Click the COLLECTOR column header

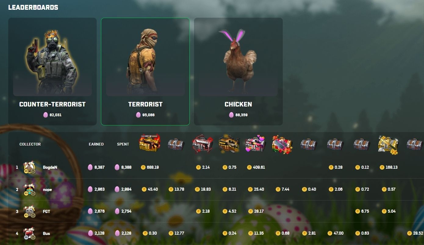30,144
